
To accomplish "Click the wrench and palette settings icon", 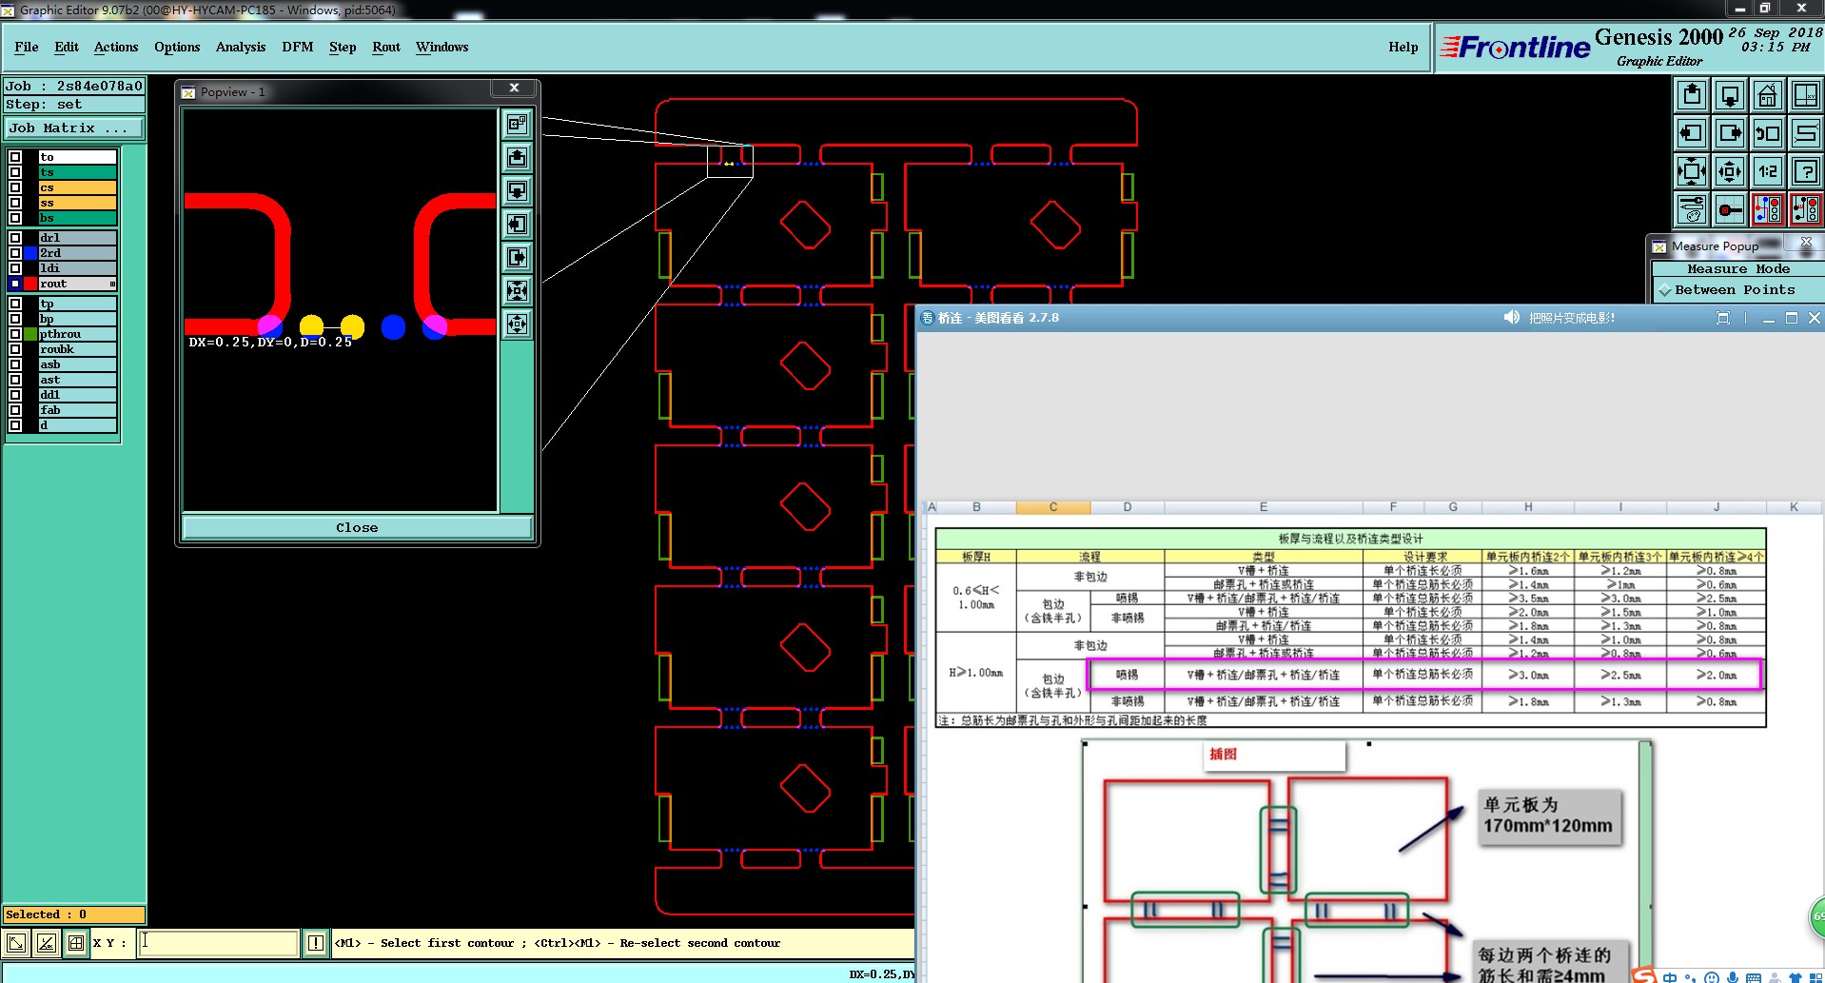I will coord(1692,209).
